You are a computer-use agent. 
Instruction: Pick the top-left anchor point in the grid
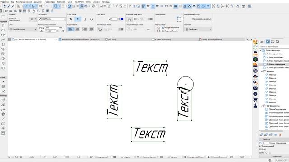coord(177,17)
